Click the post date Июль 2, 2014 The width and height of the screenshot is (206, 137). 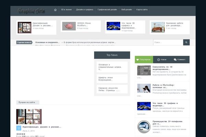coord(28,131)
